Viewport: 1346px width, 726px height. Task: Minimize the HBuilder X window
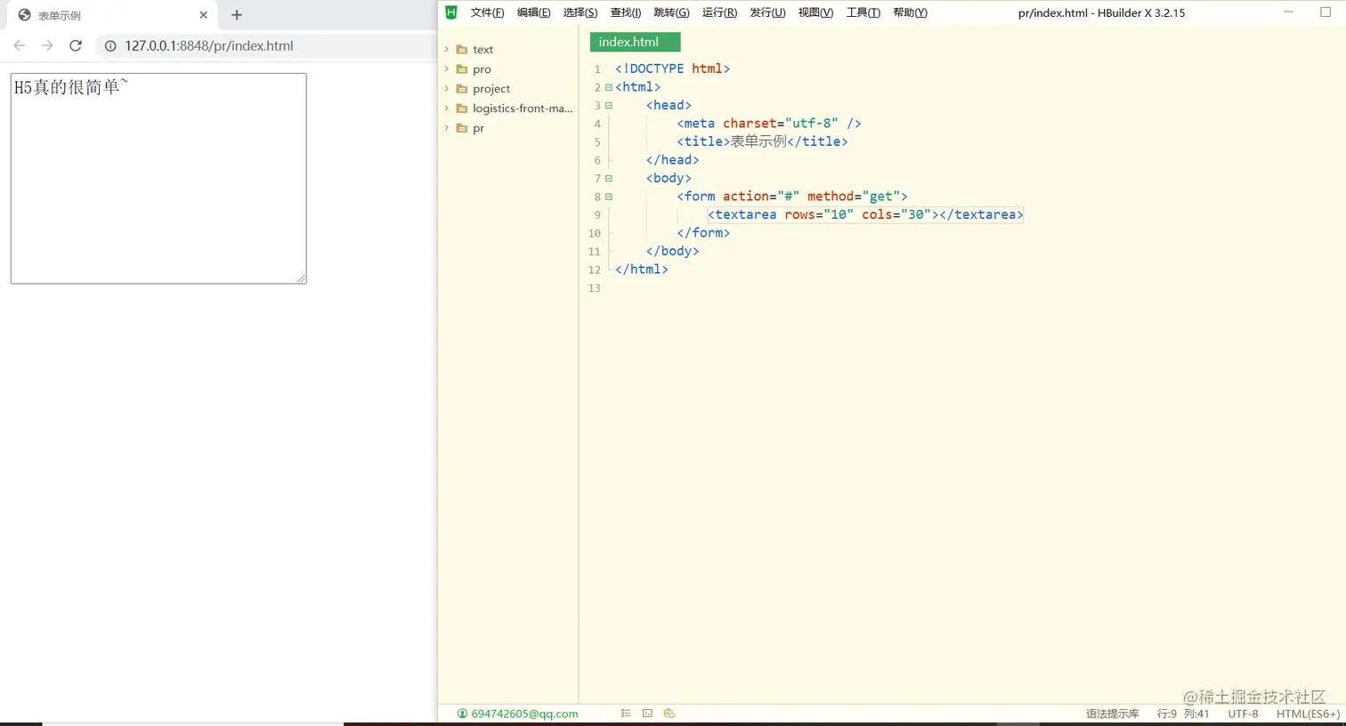point(1288,12)
